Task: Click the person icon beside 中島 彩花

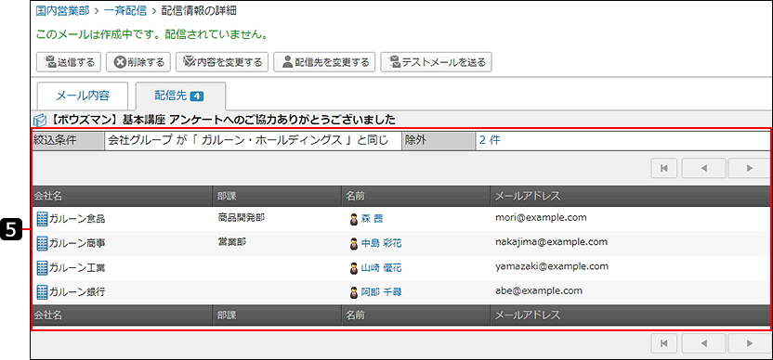Action: tap(353, 244)
